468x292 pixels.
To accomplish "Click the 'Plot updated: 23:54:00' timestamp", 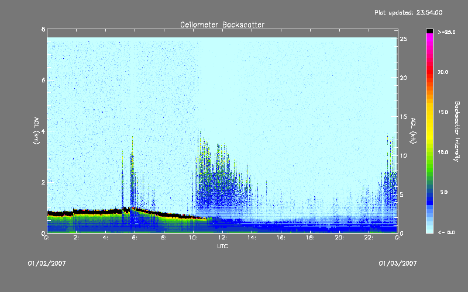I will [408, 12].
